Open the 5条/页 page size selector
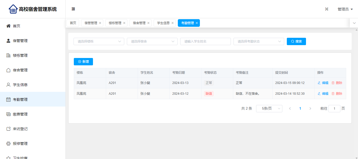This screenshot has height=159, width=358. coord(269,109)
